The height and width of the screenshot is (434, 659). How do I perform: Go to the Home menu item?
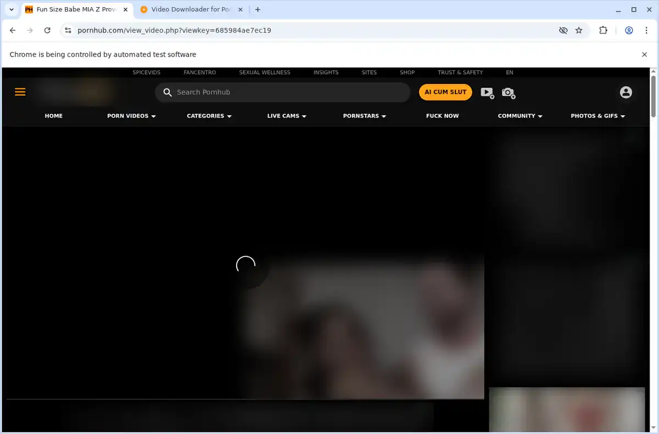pos(54,116)
